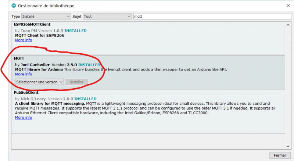The height and width of the screenshot is (161, 294).
Task: Open More info link for ESP8266MQTTClient
Action: (x=24, y=40)
